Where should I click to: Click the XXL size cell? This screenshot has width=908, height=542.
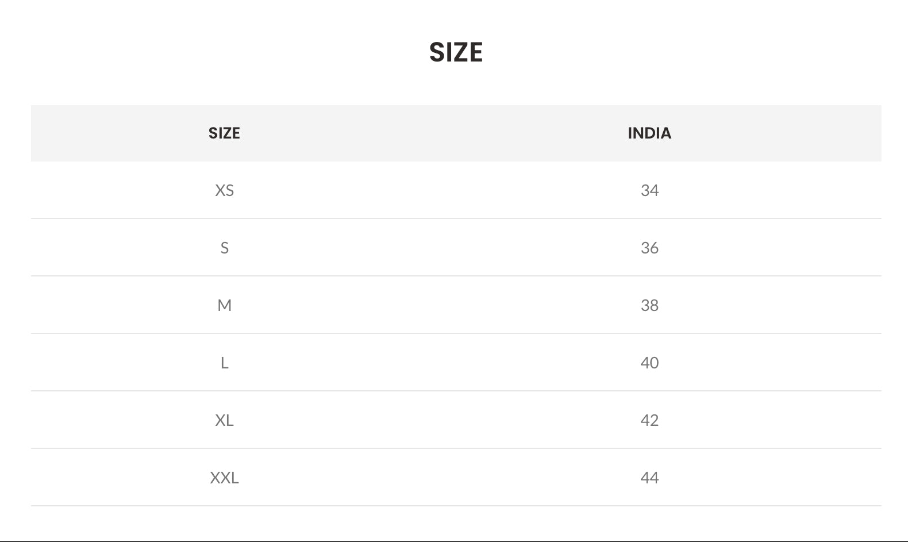tap(224, 478)
